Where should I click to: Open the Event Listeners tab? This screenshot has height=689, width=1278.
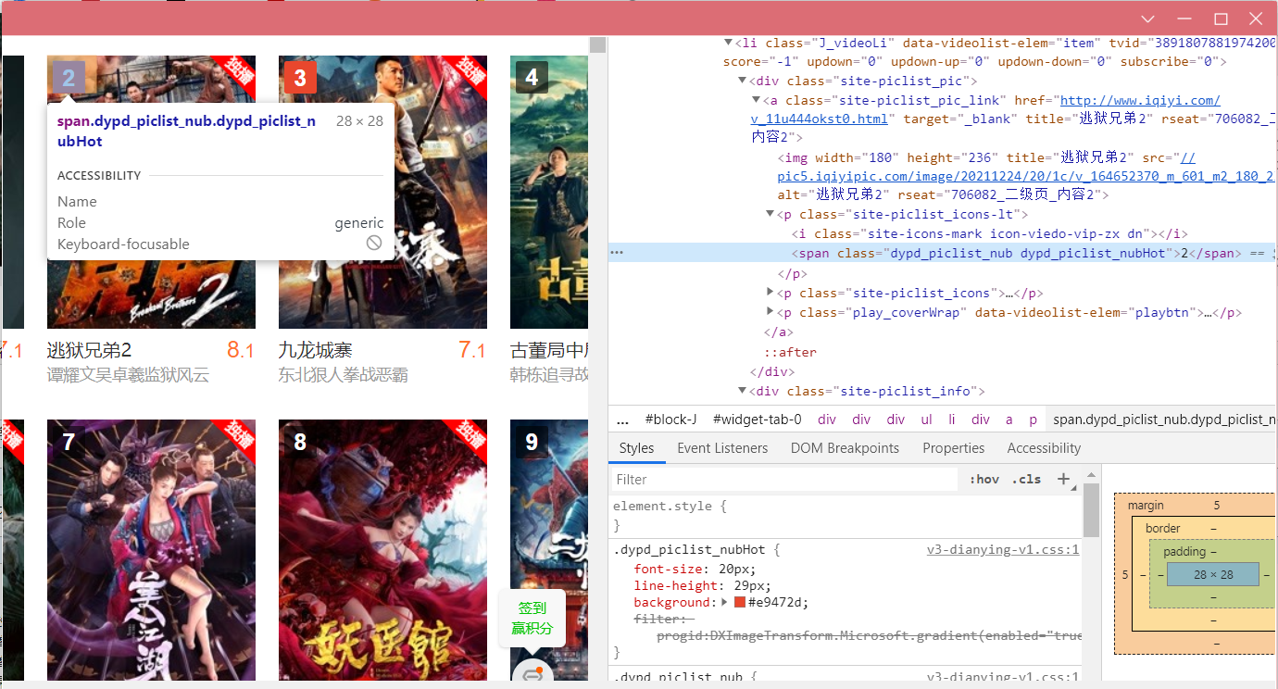722,448
